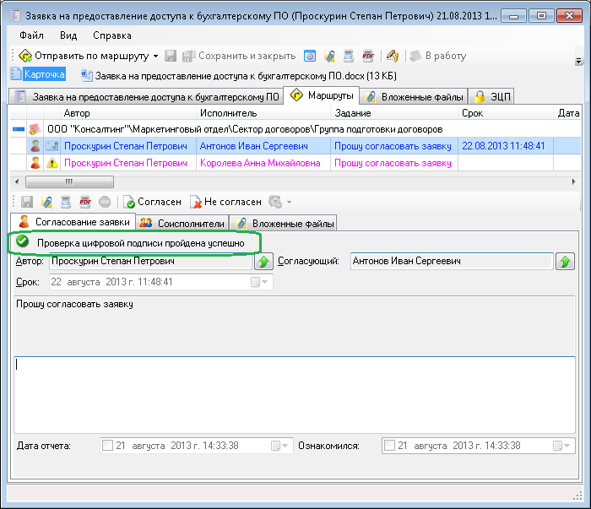
Task: Toggle the Срок date checkbox
Action: [x=256, y=282]
